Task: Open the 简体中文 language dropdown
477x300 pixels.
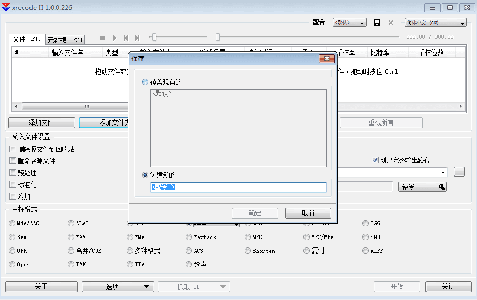Action: pyautogui.click(x=435, y=23)
